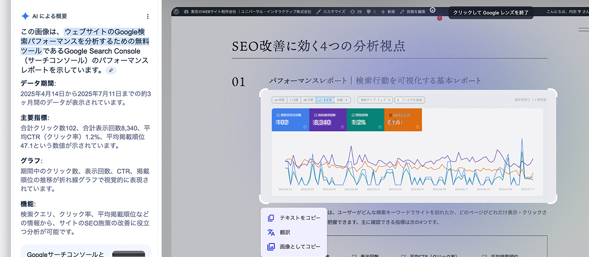
Task: Click the copy-text icon in popup
Action: 271,218
